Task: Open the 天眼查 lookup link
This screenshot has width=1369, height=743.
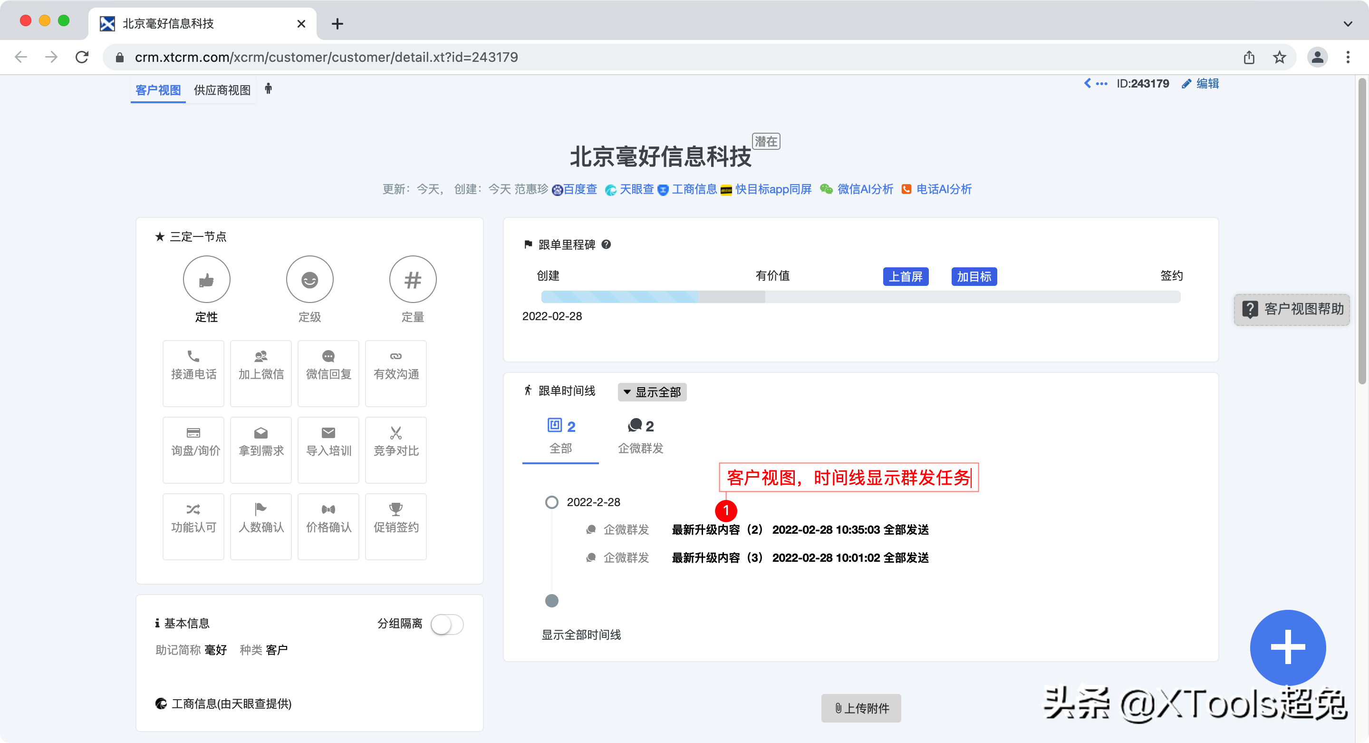Action: (636, 189)
